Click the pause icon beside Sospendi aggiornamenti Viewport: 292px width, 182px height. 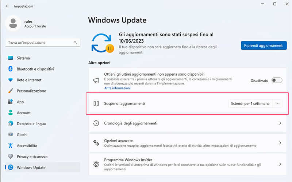coord(96,103)
